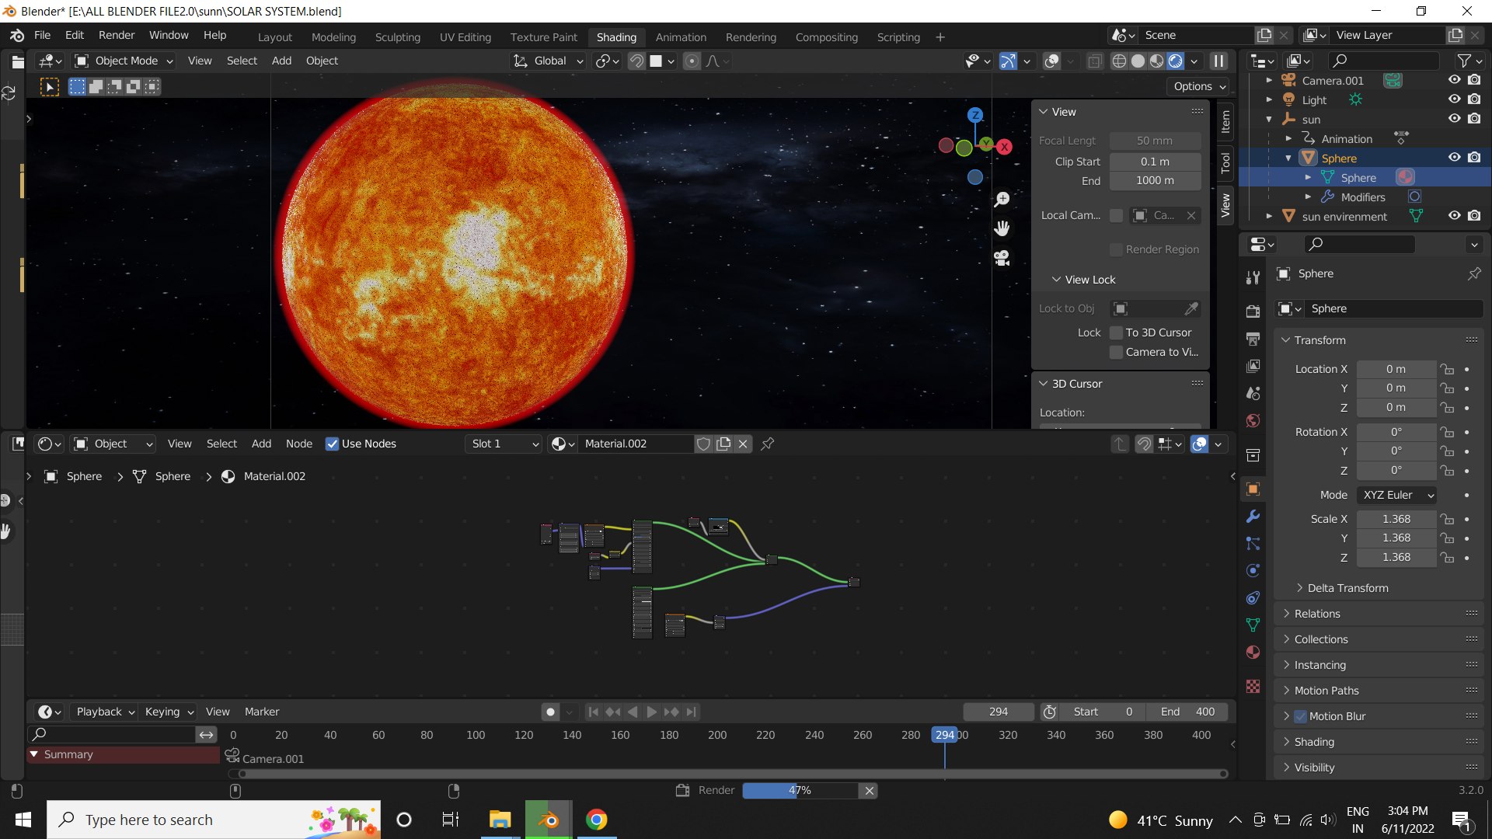Select wireframe viewport shading mode
The image size is (1492, 839).
1119,61
